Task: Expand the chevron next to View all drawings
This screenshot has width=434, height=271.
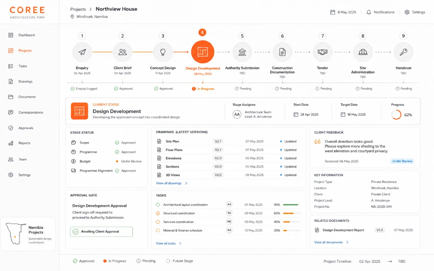Action: click(186, 183)
